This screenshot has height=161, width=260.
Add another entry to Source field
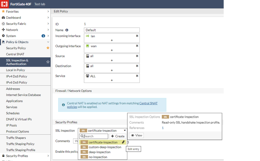[112, 60]
